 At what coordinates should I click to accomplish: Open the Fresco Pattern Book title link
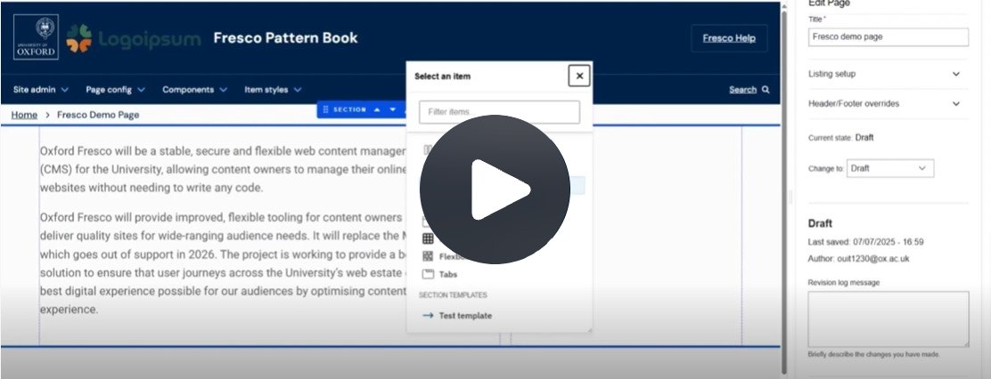[286, 38]
